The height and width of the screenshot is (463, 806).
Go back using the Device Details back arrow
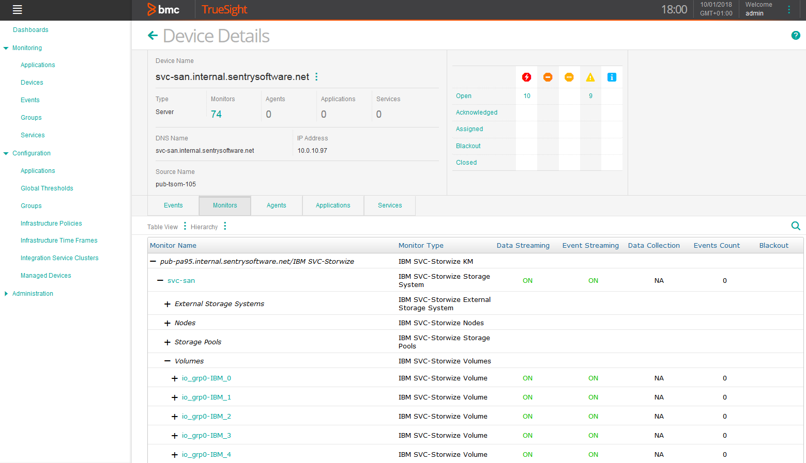point(153,35)
